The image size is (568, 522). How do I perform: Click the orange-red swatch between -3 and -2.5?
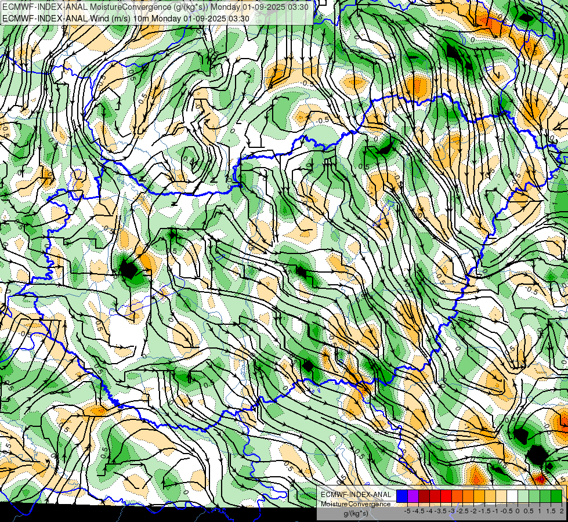pos(457,496)
